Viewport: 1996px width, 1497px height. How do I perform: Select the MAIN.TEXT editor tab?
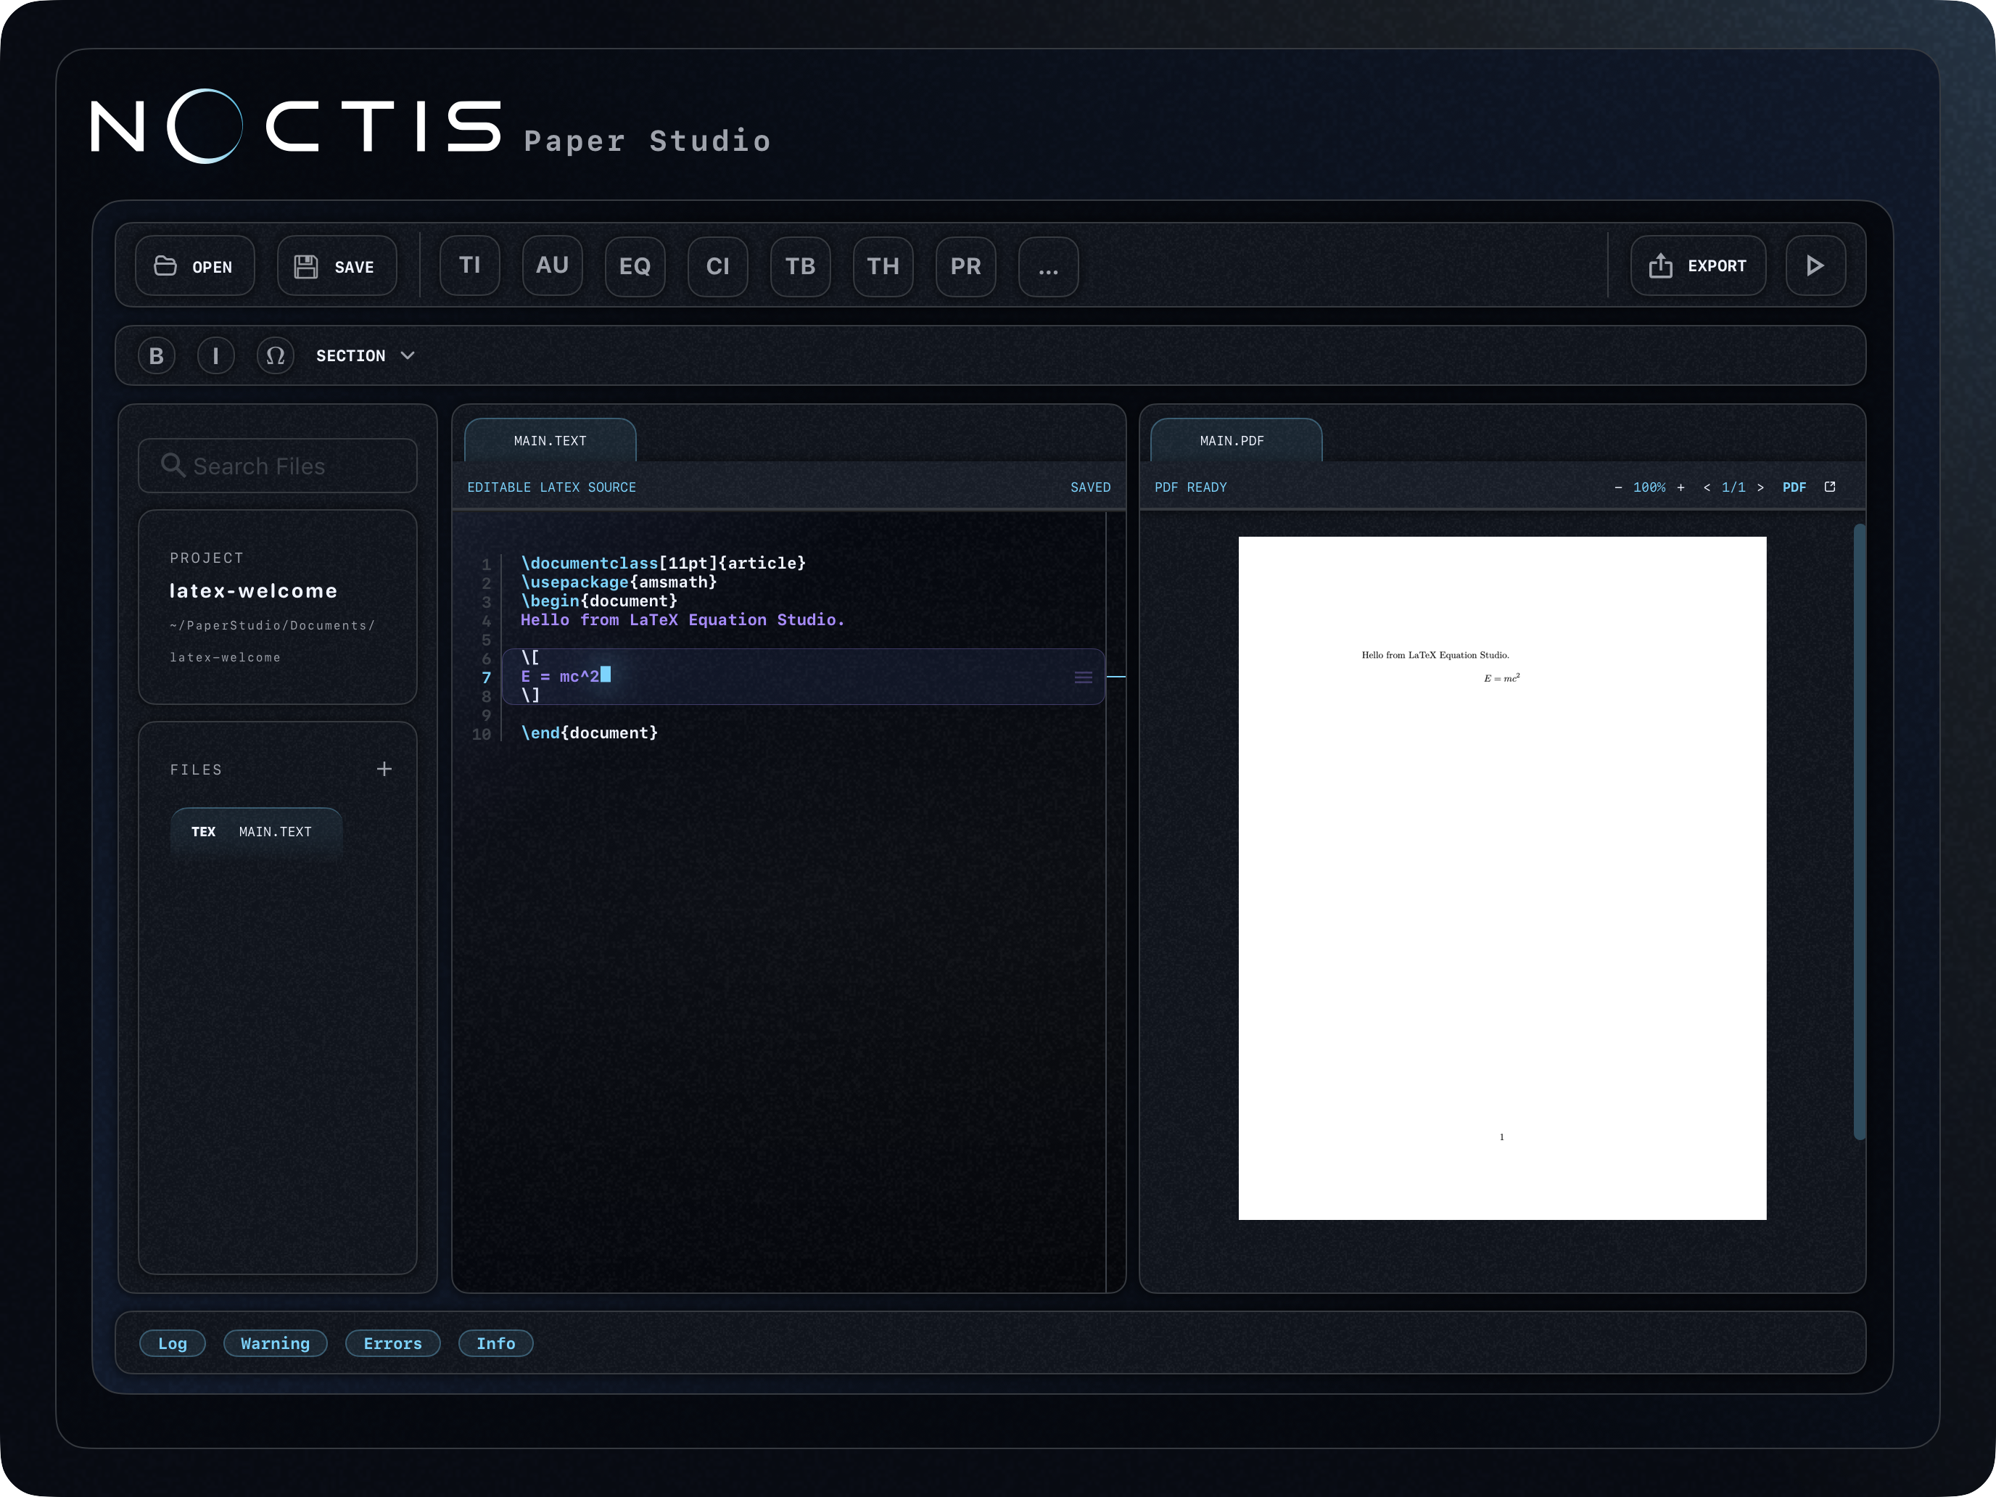click(550, 440)
